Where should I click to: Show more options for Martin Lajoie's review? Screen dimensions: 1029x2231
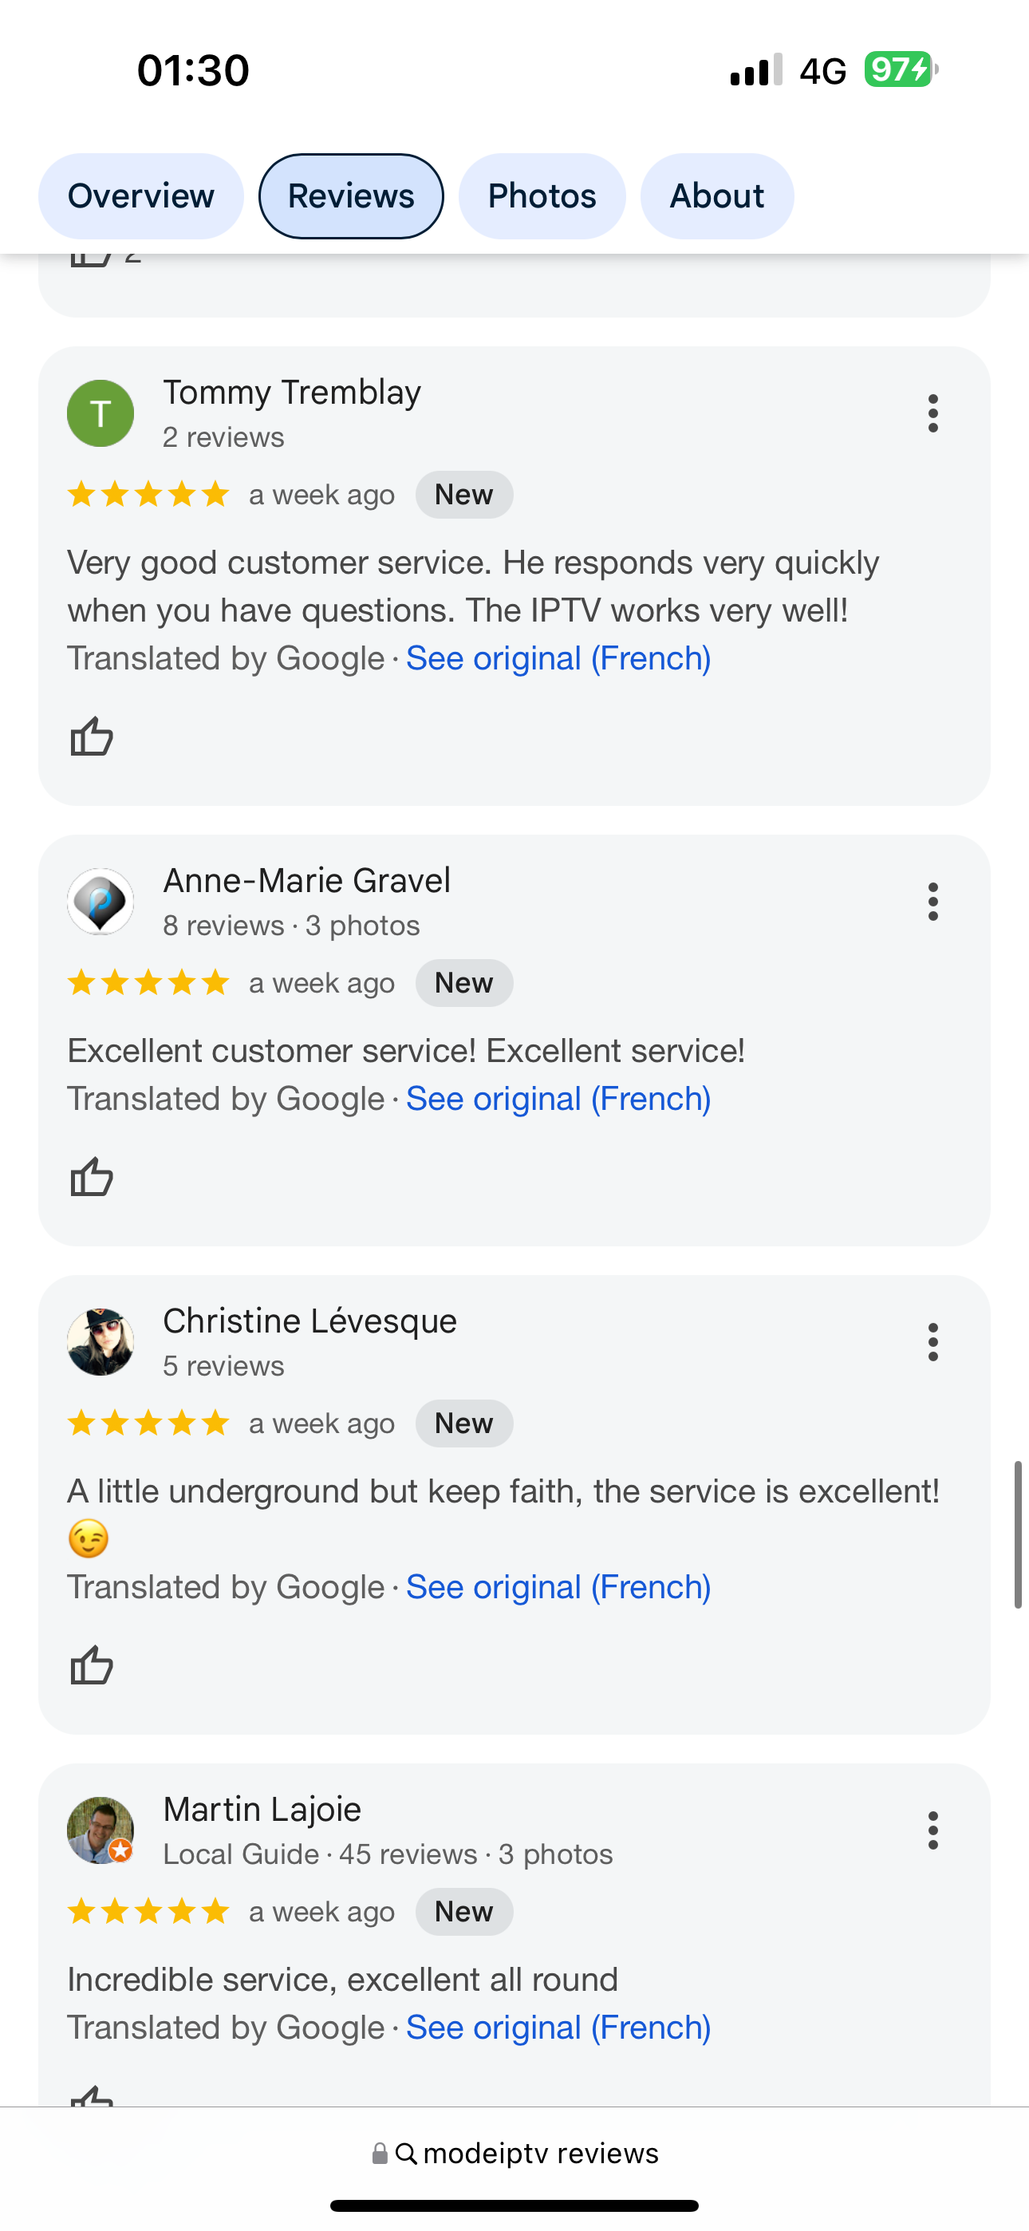point(932,1830)
